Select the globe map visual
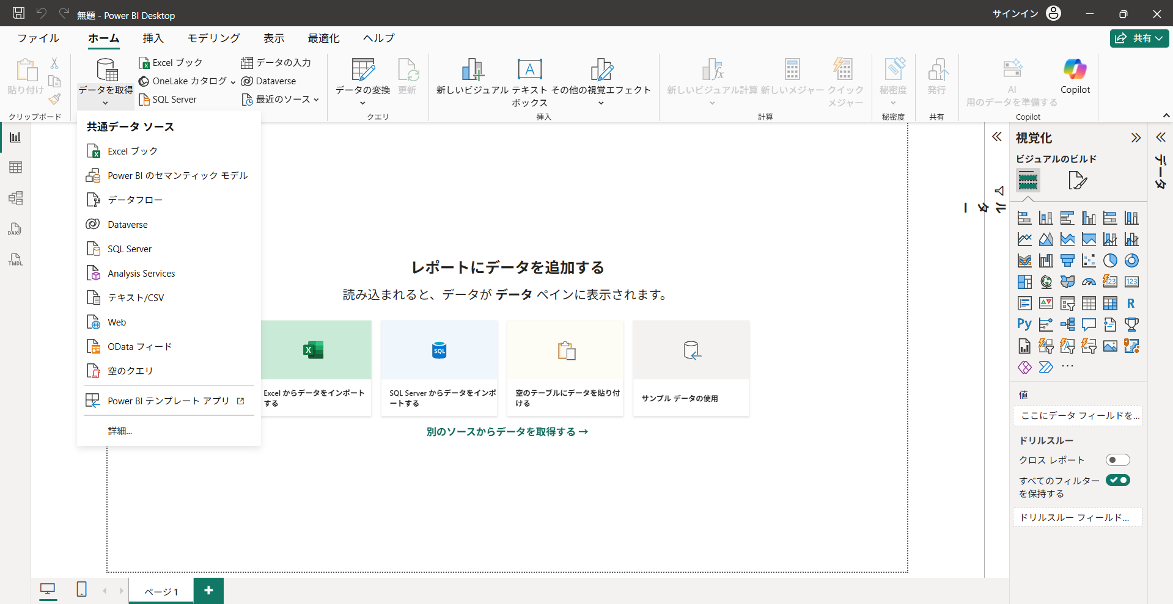This screenshot has height=604, width=1173. coord(1046,282)
